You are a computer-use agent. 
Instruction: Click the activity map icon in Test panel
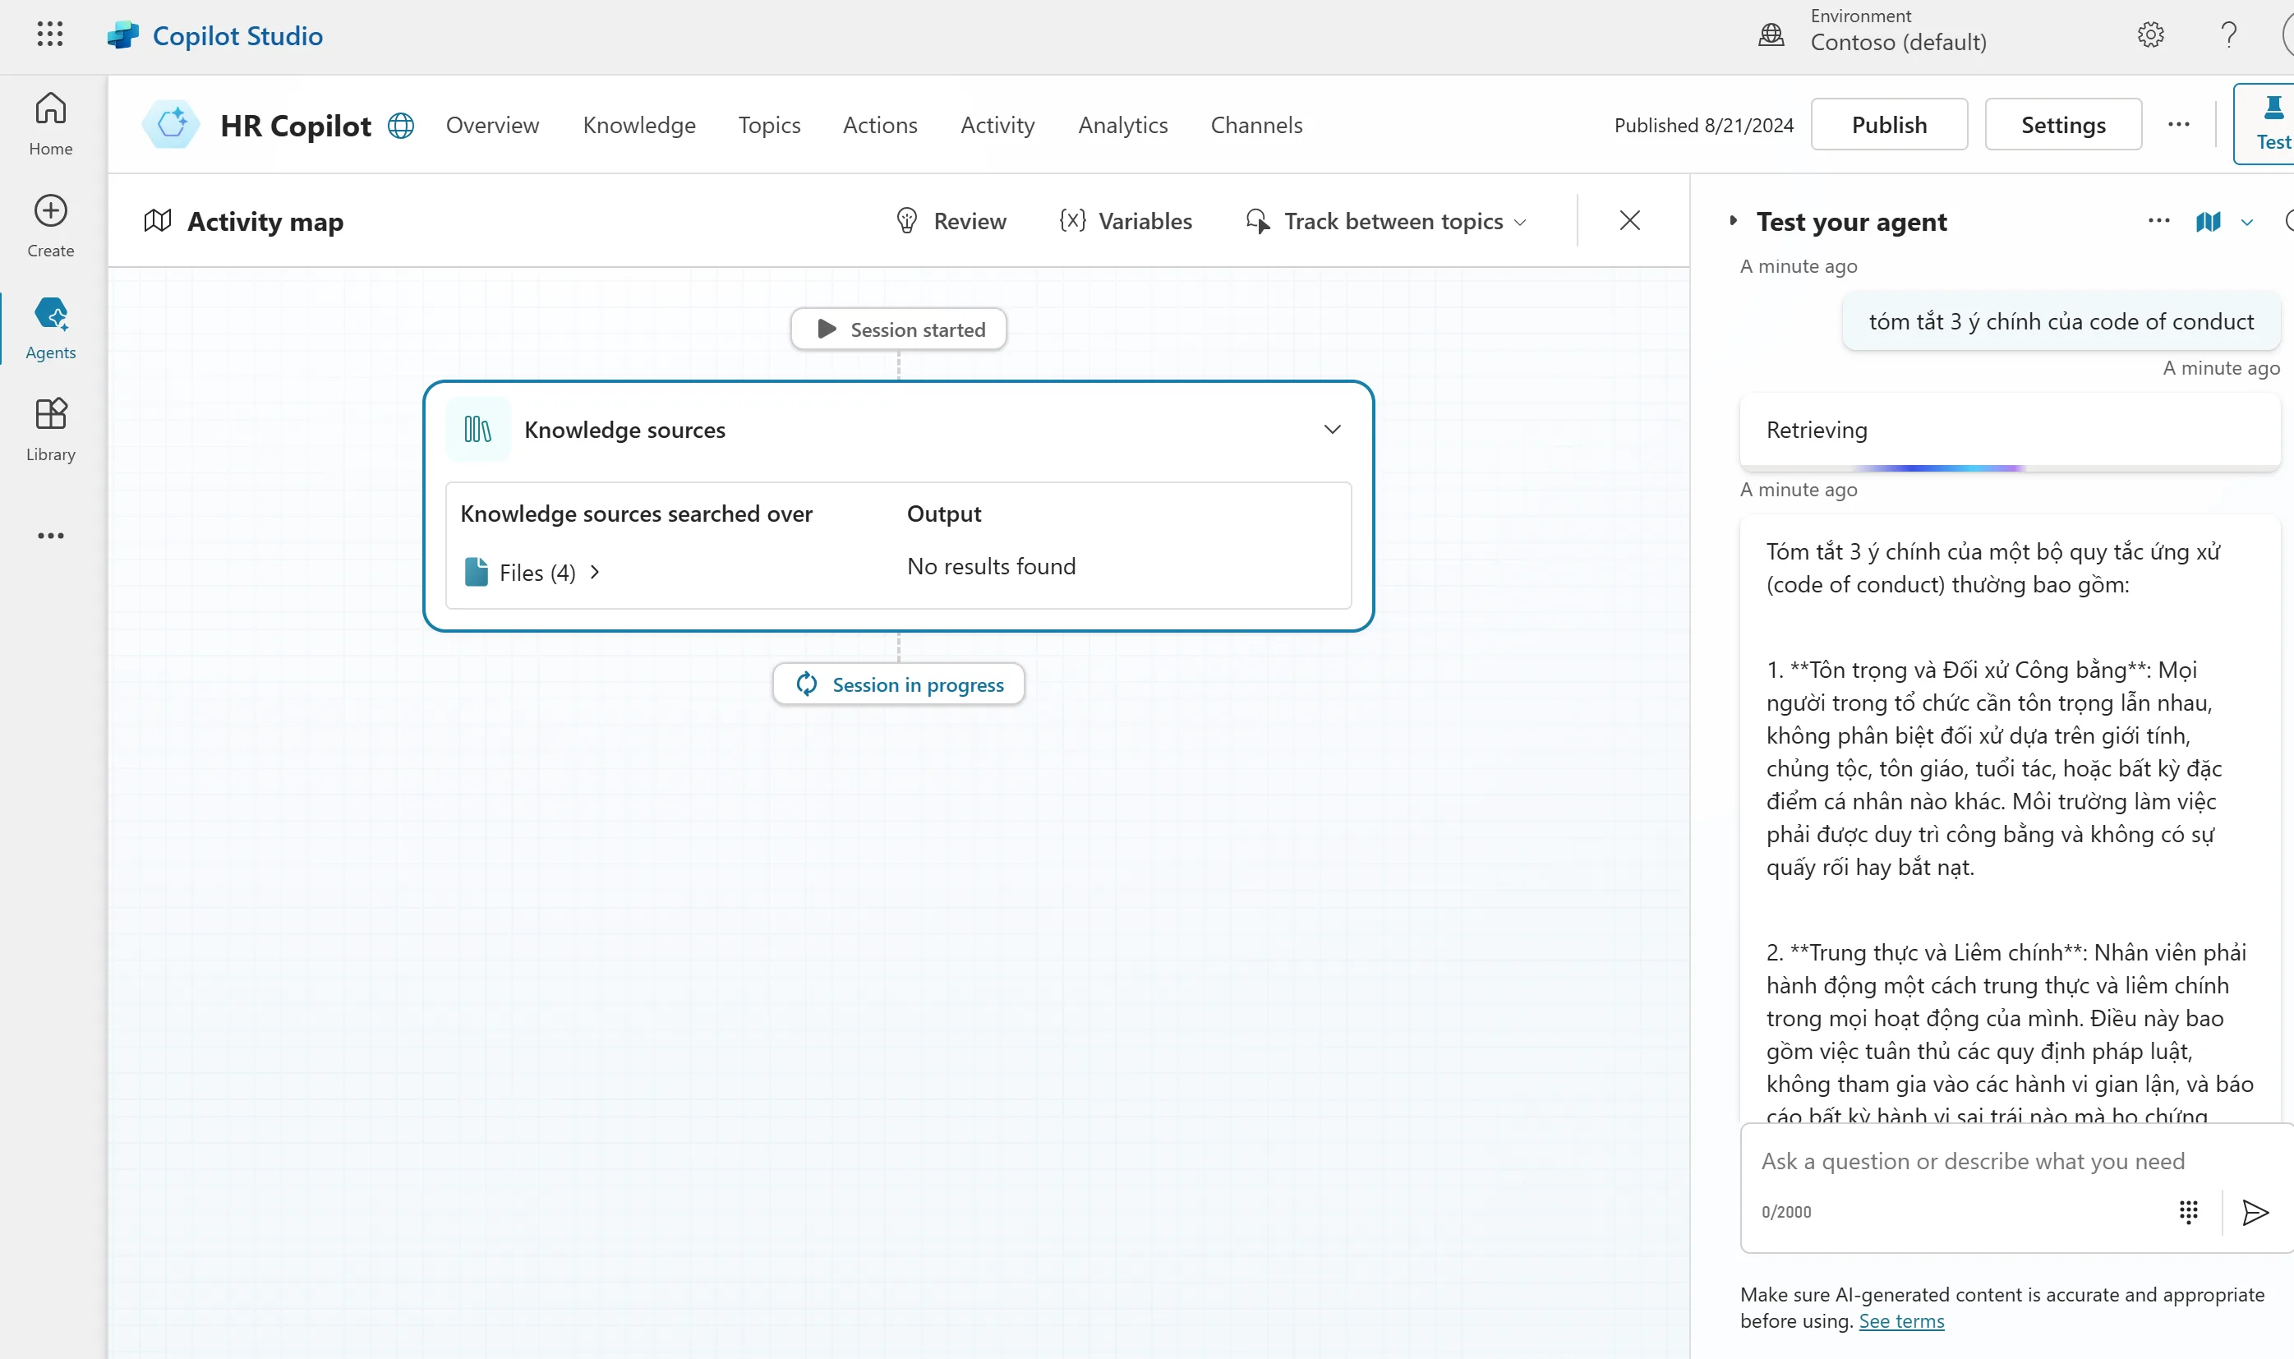[x=2209, y=222]
